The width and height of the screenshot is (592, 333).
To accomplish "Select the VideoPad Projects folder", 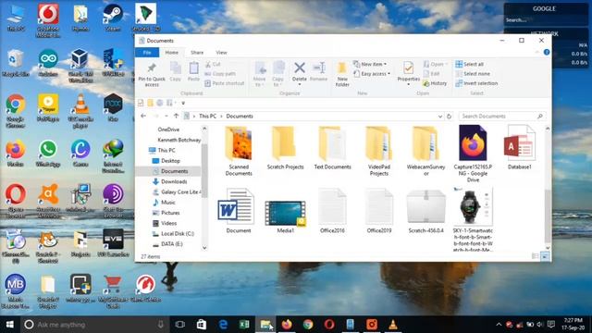I will [378, 151].
